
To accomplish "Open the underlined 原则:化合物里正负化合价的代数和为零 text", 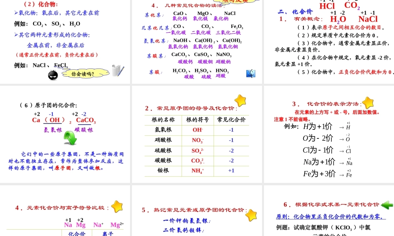I will tap(331, 217).
